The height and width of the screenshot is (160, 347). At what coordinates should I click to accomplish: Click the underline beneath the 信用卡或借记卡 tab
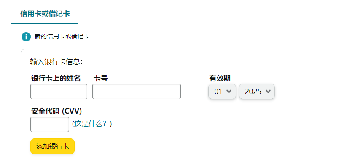click(45, 24)
